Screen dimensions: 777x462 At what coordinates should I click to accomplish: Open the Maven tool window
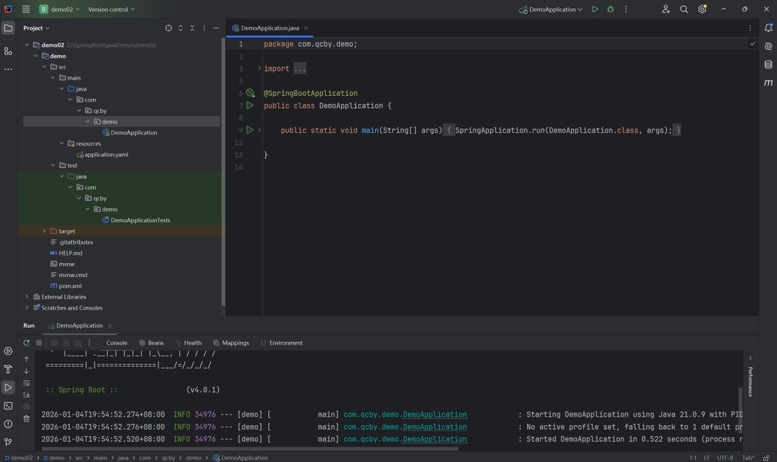pyautogui.click(x=769, y=82)
